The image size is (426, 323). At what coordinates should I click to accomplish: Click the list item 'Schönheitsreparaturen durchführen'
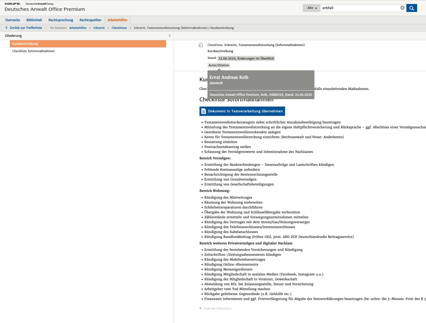coord(234,207)
